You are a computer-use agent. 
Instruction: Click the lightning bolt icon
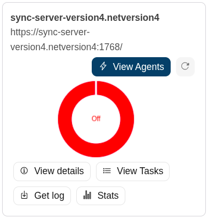tap(103, 66)
